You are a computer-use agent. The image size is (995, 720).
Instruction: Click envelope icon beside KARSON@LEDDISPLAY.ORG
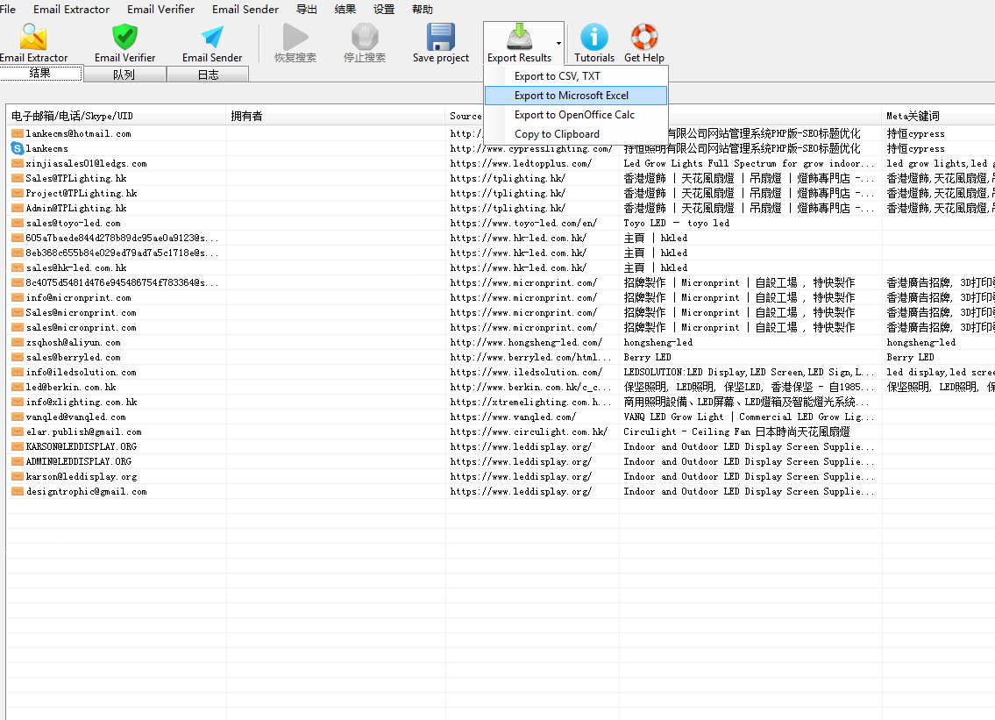point(18,447)
